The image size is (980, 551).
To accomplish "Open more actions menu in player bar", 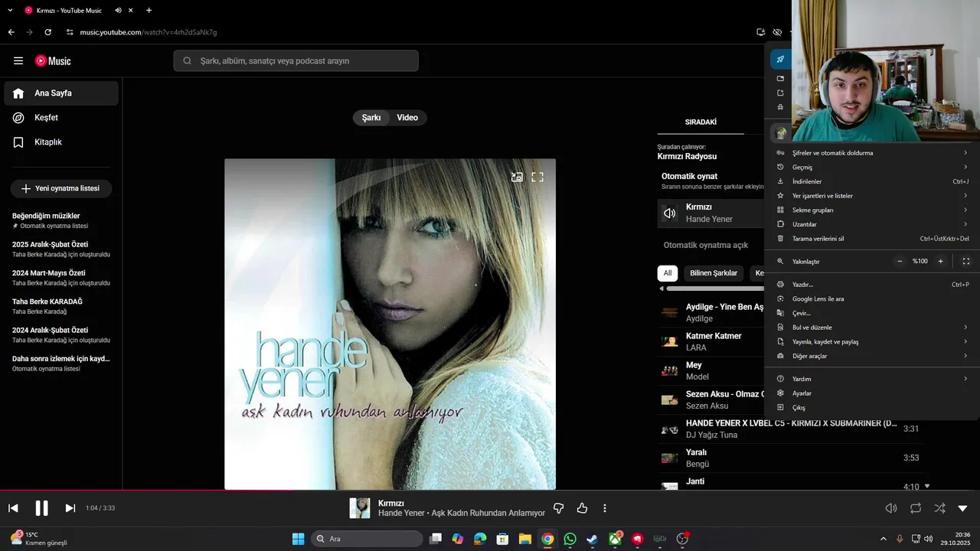I will tap(605, 508).
